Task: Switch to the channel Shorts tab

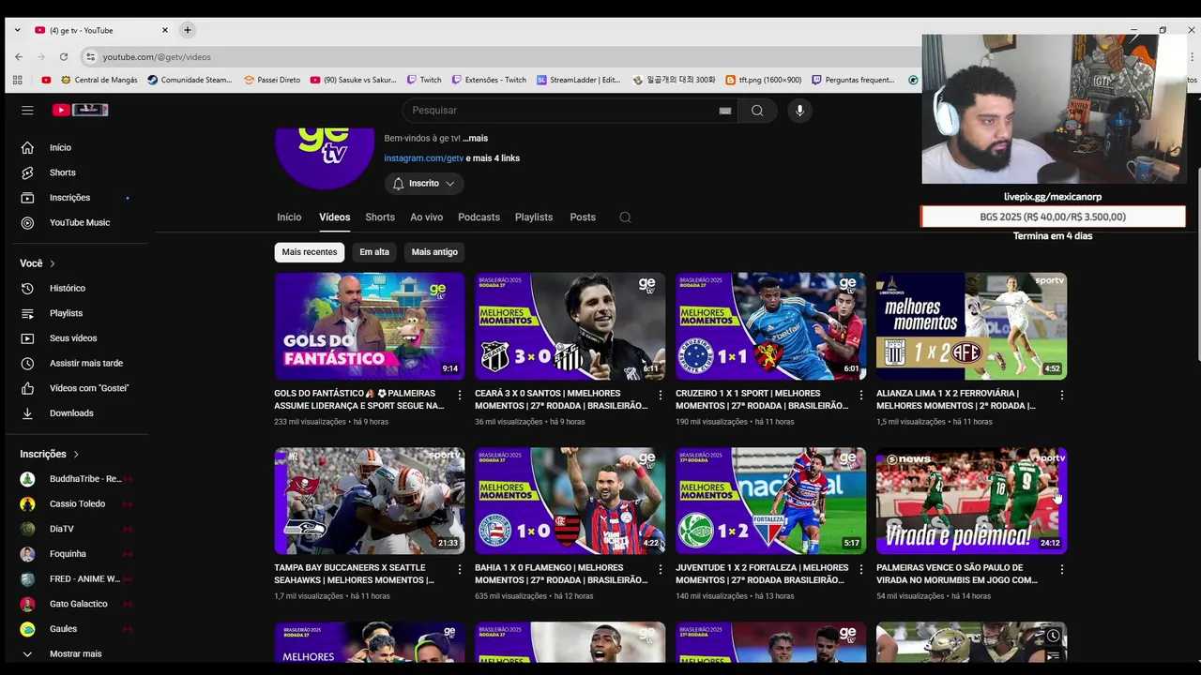Action: pyautogui.click(x=380, y=217)
